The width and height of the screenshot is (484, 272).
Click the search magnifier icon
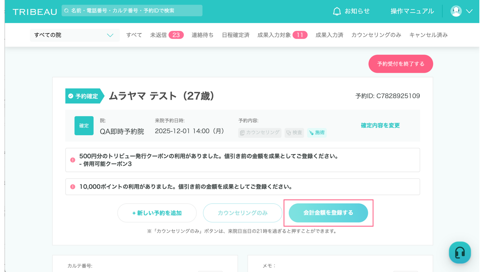(x=67, y=11)
